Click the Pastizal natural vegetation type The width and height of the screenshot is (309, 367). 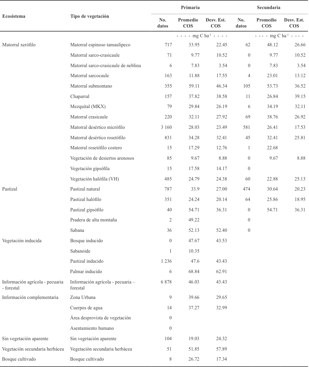[x=85, y=189]
